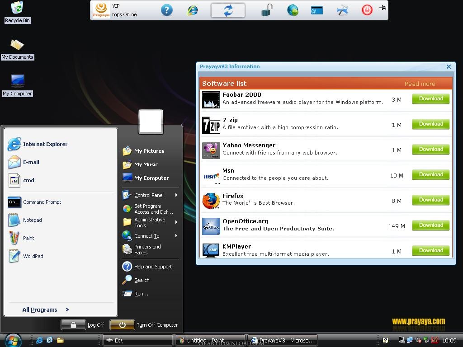Click the sync arrows button in Prayaya toolbar
Image resolution: width=463 pixels, height=347 pixels.
(x=228, y=10)
